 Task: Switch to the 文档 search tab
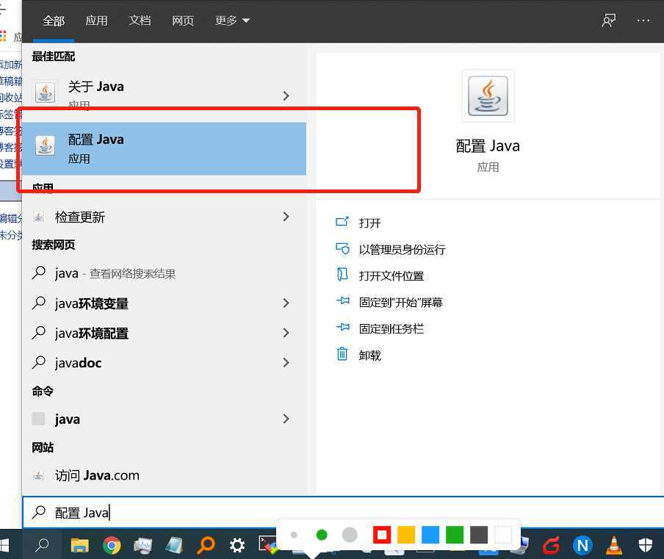[140, 21]
